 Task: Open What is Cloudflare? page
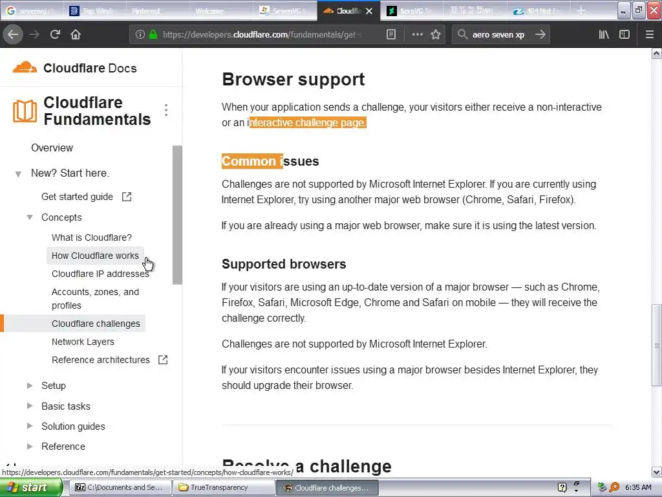pos(92,237)
